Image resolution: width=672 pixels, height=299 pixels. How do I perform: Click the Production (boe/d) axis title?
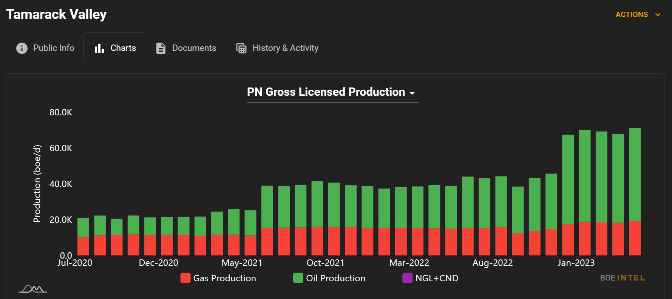coord(37,184)
